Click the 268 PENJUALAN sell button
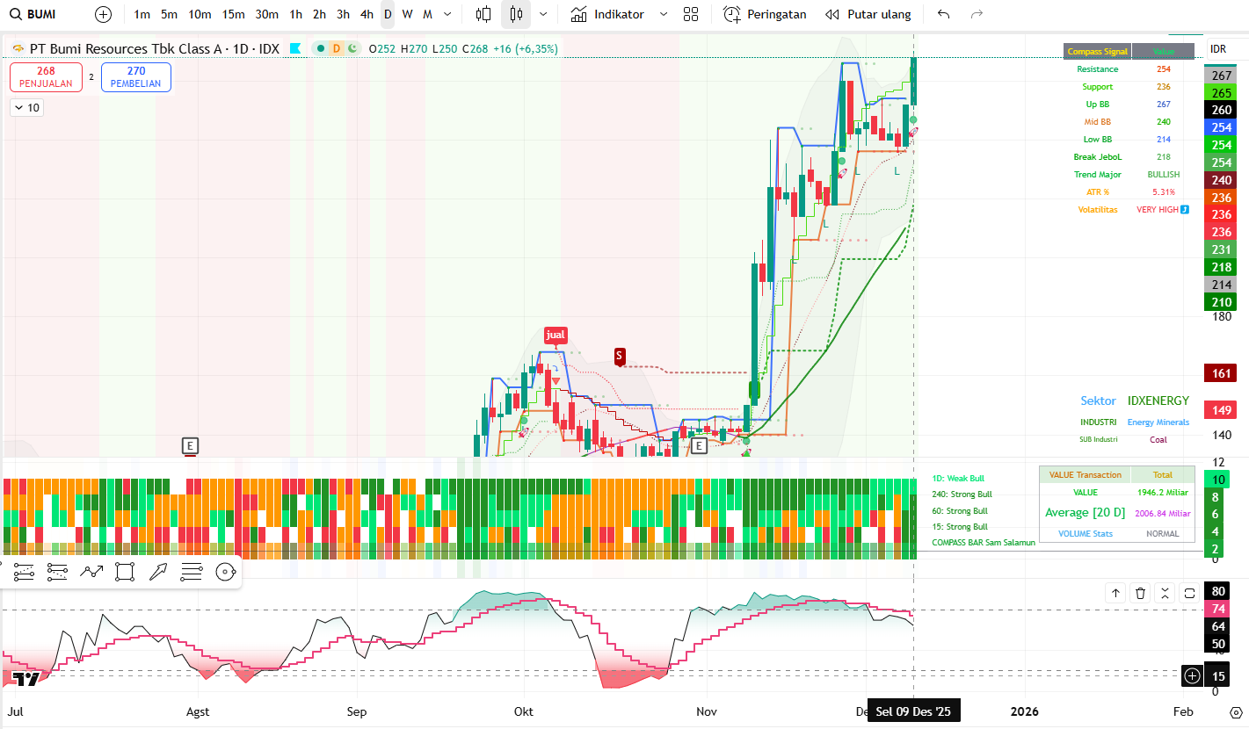The image size is (1249, 729). 46,77
